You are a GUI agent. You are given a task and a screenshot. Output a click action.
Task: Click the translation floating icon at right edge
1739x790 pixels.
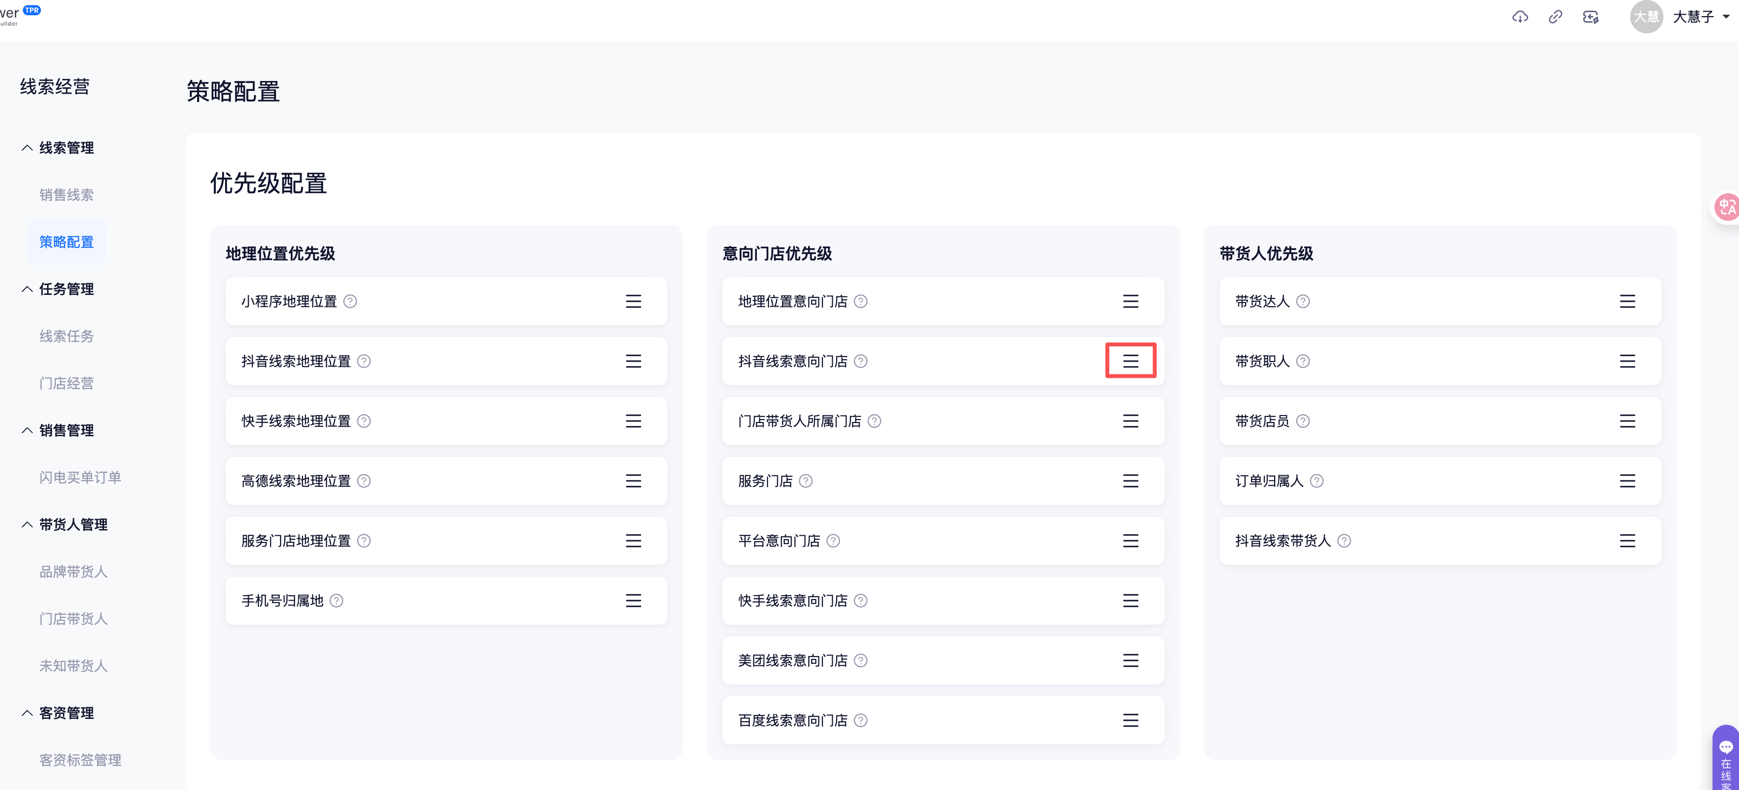(1727, 207)
